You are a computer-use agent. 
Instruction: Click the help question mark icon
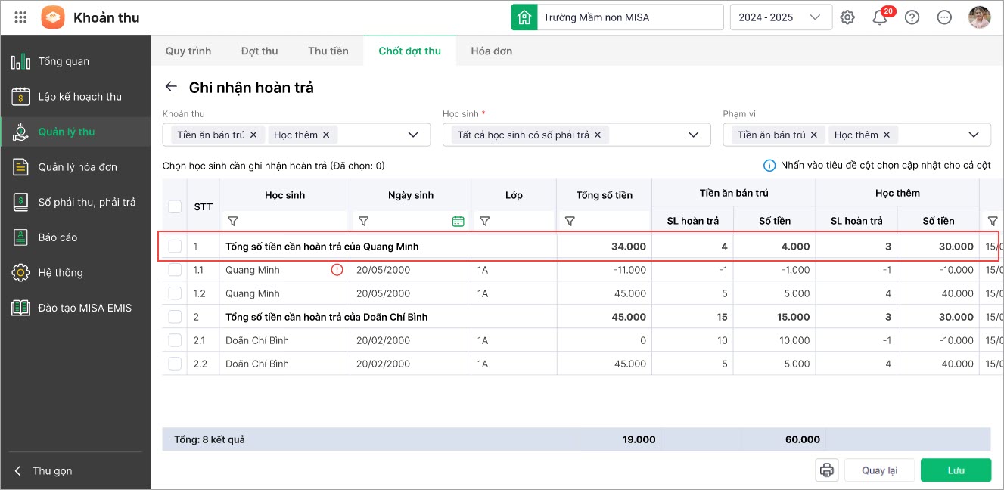[912, 17]
